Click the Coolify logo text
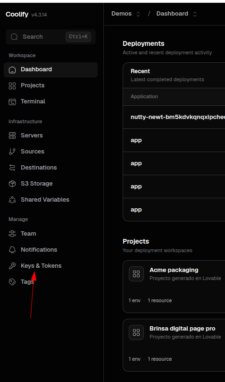The width and height of the screenshot is (225, 382). (17, 14)
